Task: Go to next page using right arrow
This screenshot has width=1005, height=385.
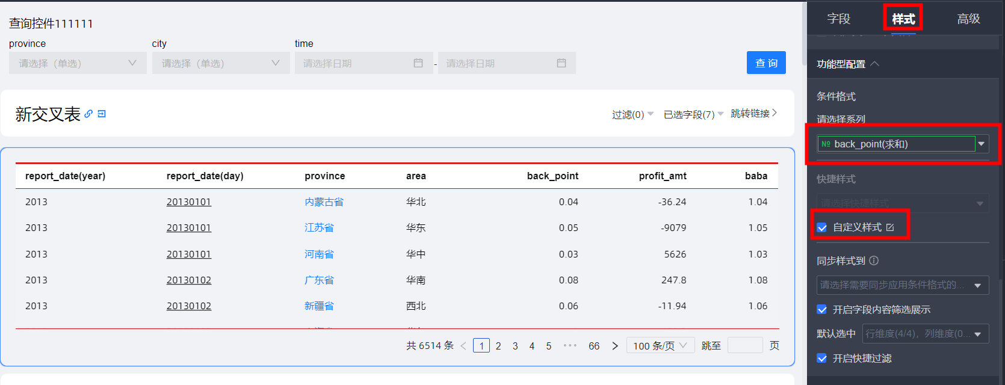Action: (x=614, y=346)
